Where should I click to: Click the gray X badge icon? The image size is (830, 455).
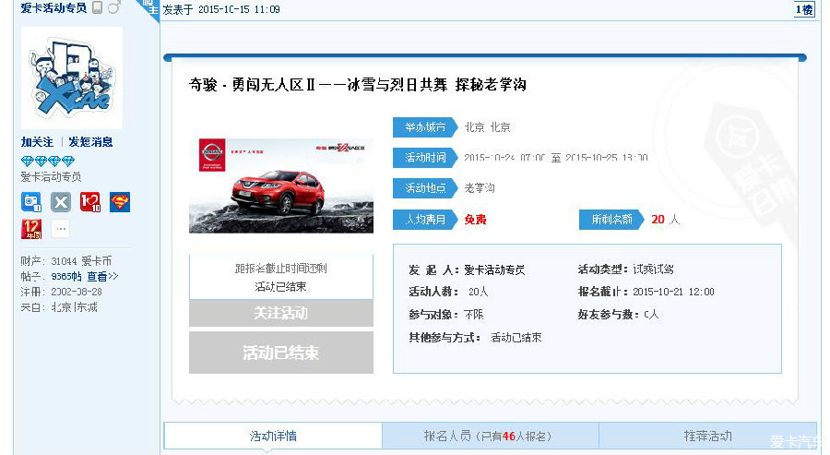(60, 202)
